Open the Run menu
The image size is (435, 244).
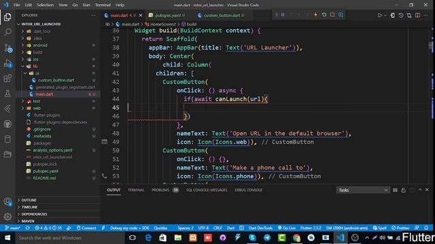pyautogui.click(x=86, y=5)
